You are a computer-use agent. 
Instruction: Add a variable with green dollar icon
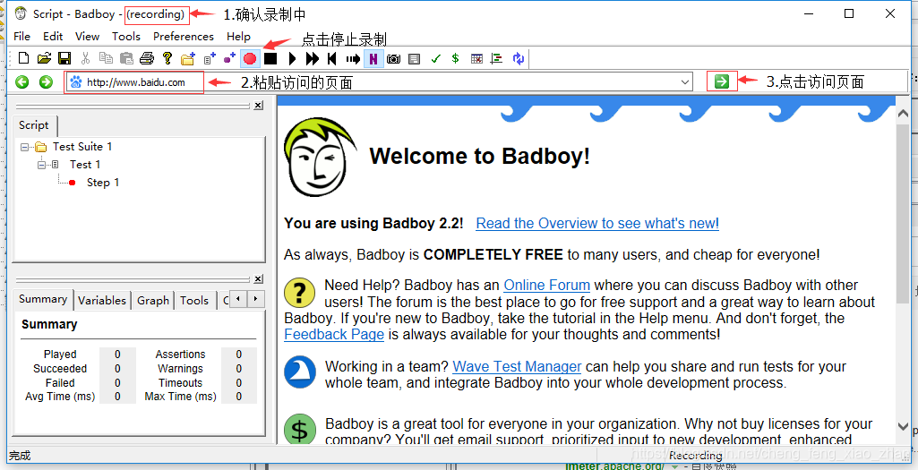[x=456, y=58]
